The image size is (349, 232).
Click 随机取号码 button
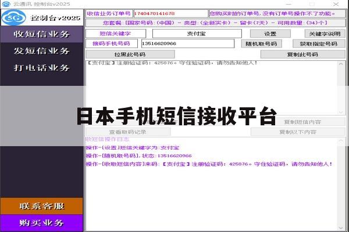click(262, 43)
